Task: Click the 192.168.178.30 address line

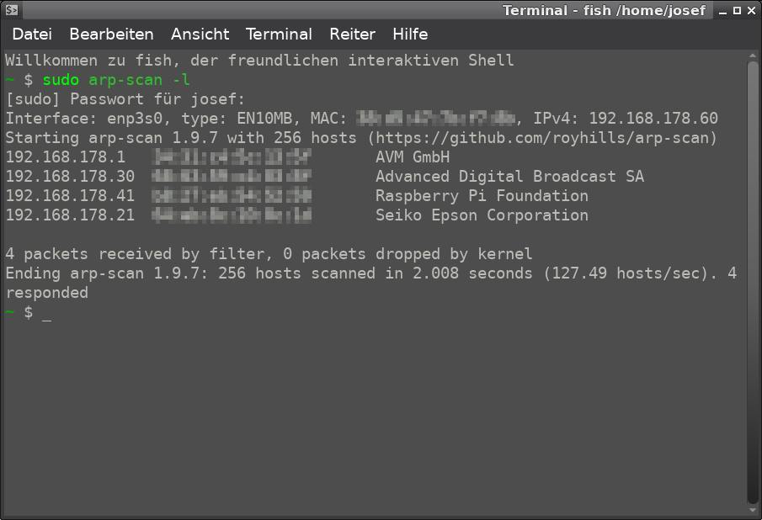Action: tap(70, 177)
